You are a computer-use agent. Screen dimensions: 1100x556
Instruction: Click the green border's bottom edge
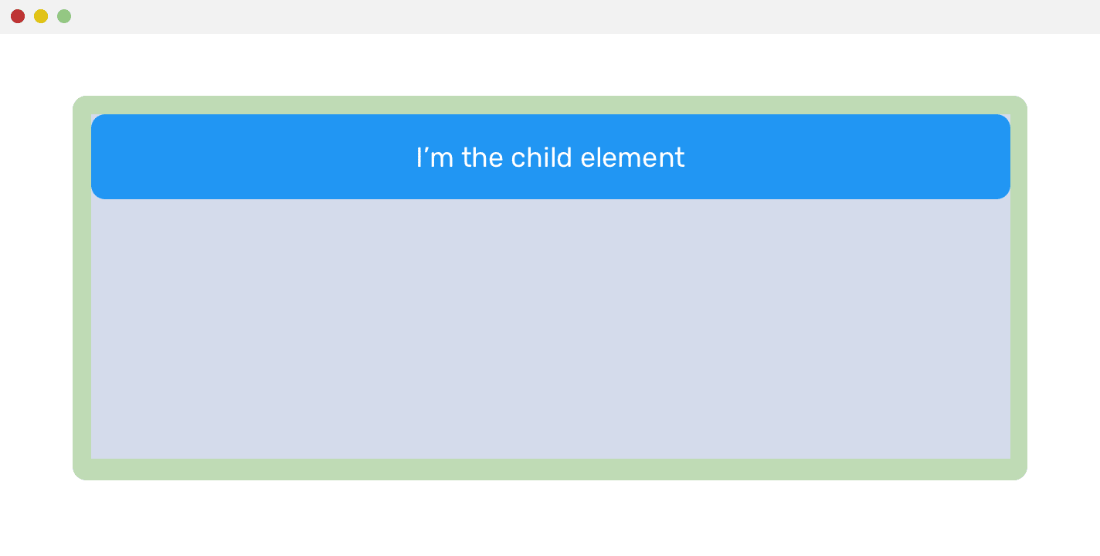click(x=550, y=470)
